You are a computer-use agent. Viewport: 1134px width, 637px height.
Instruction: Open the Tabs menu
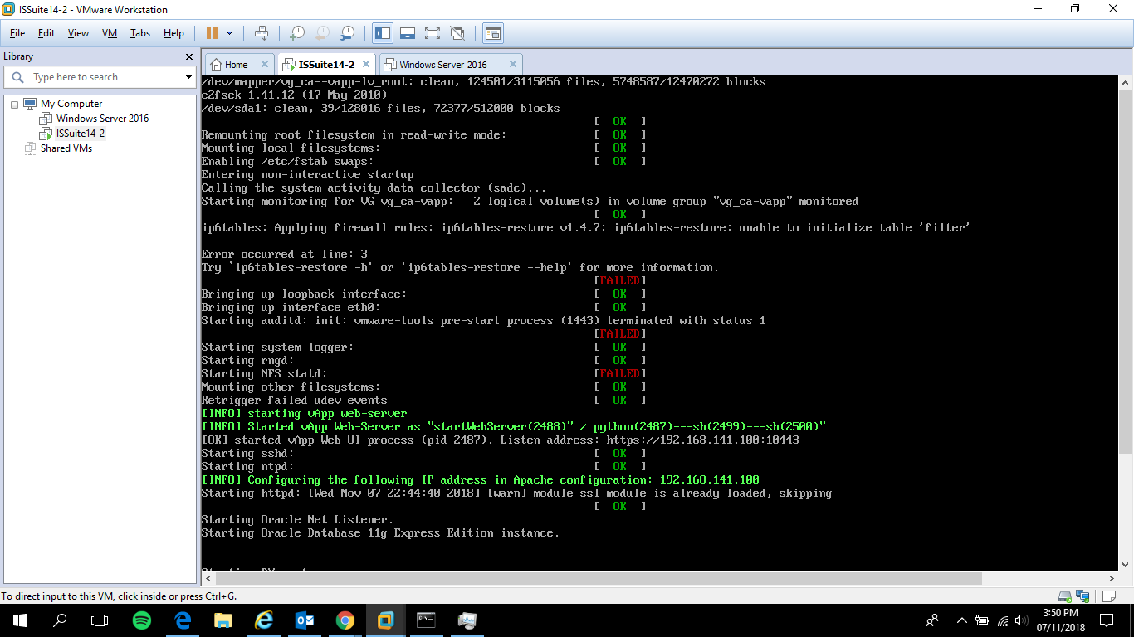[x=140, y=33]
